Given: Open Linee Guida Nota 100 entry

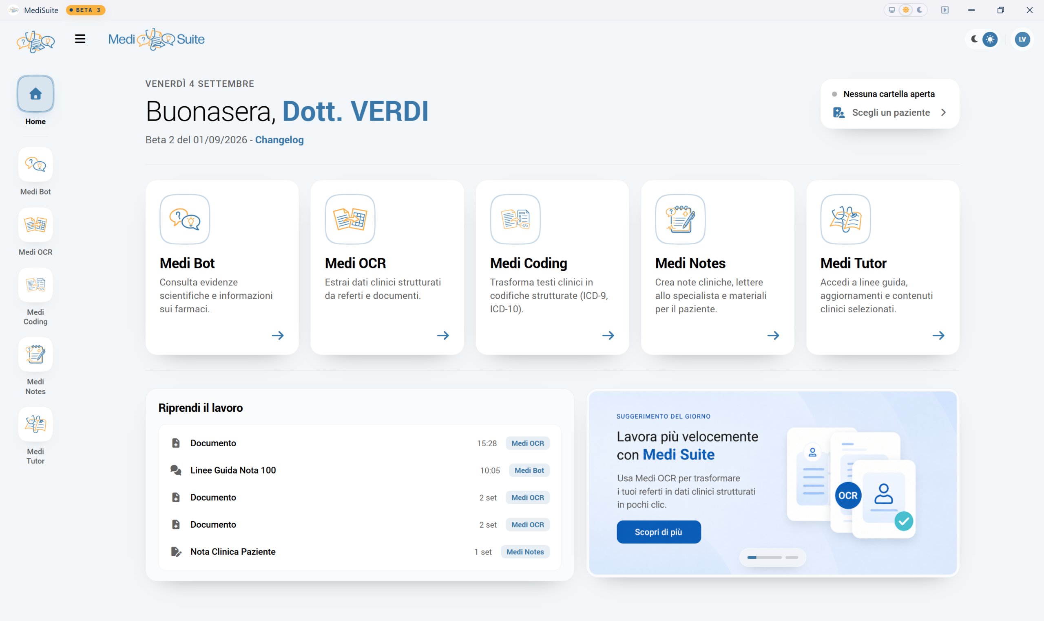Looking at the screenshot, I should [360, 470].
